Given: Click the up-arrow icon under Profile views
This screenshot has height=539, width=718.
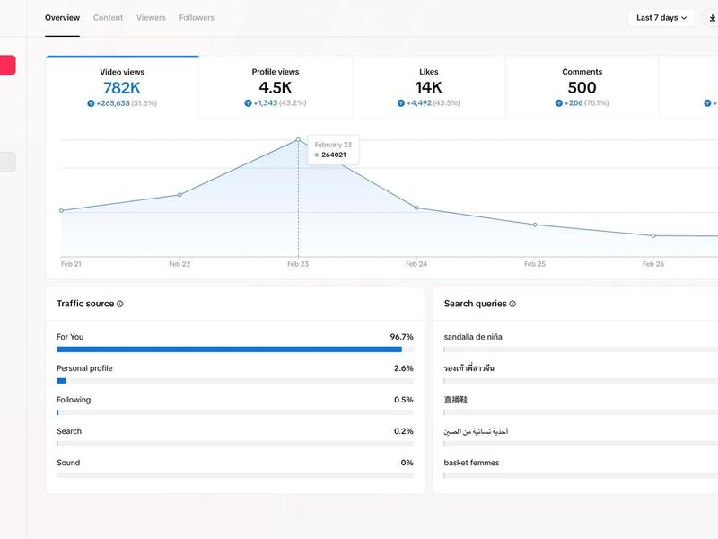Looking at the screenshot, I should (x=248, y=103).
